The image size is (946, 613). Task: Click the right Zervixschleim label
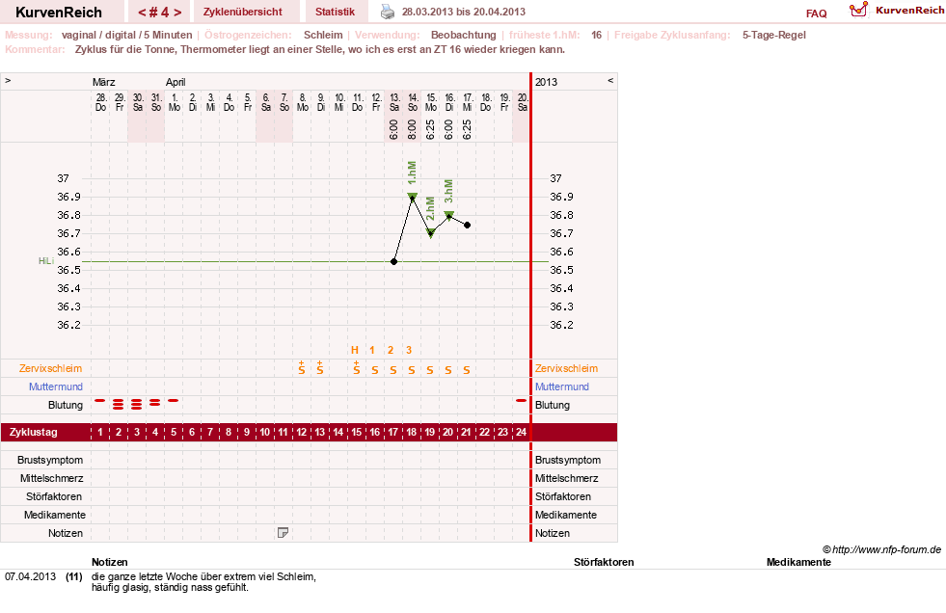click(x=566, y=368)
